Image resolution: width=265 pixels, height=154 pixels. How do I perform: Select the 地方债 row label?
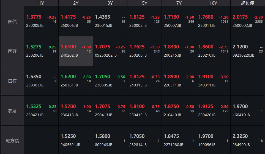[12, 141]
